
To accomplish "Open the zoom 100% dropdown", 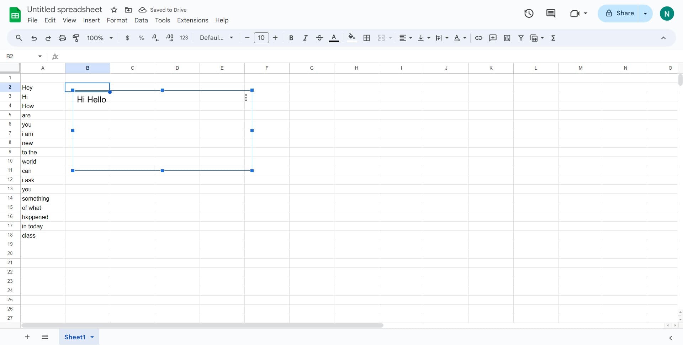I will 100,38.
